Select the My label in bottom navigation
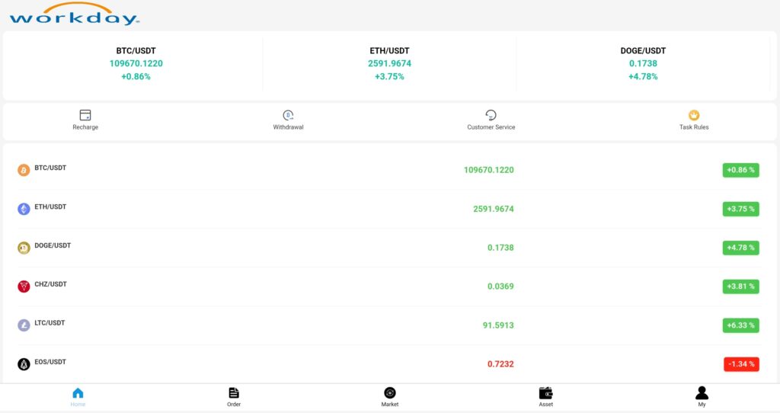Viewport: 780px width, 413px height. (x=702, y=405)
